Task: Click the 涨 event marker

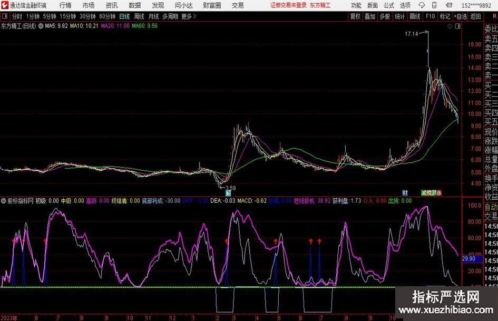Action: pyautogui.click(x=439, y=193)
